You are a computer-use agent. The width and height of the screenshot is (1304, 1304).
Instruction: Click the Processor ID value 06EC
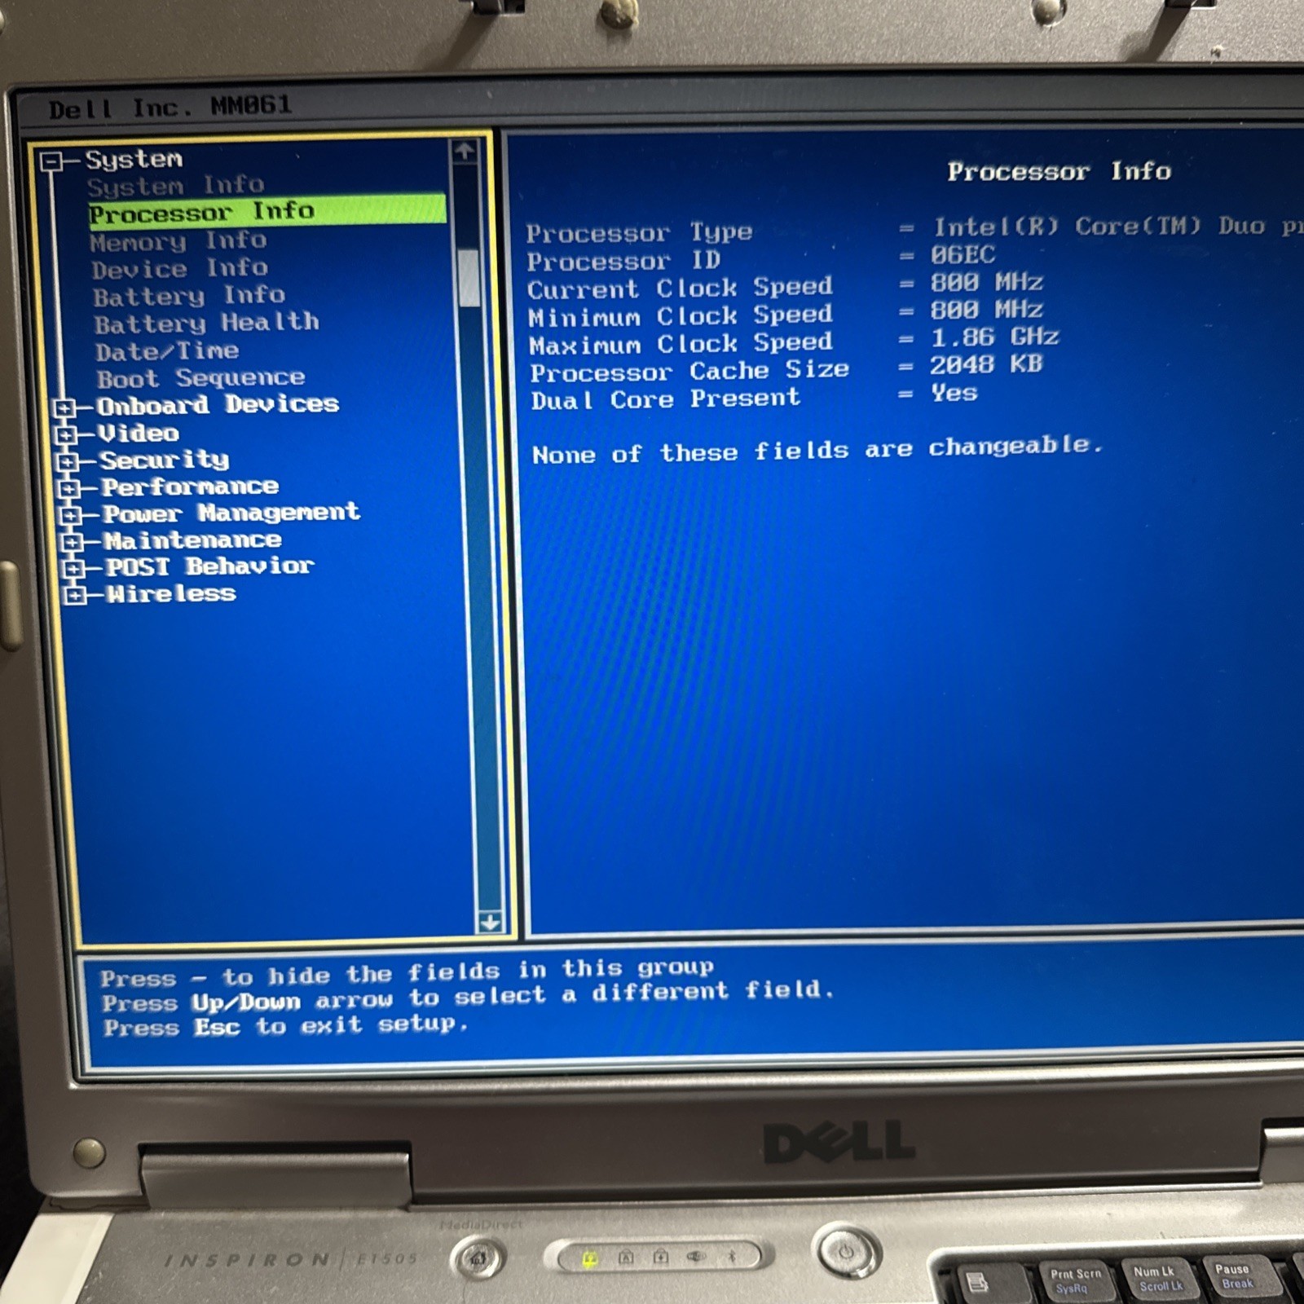click(963, 255)
